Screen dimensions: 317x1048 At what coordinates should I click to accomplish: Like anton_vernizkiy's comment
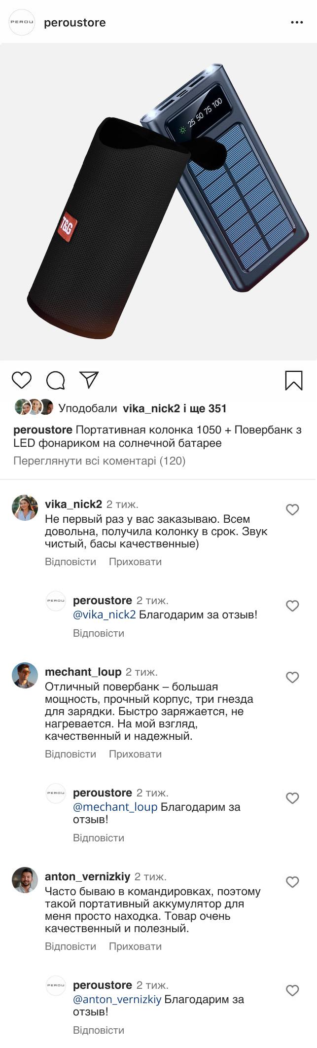coord(292,882)
